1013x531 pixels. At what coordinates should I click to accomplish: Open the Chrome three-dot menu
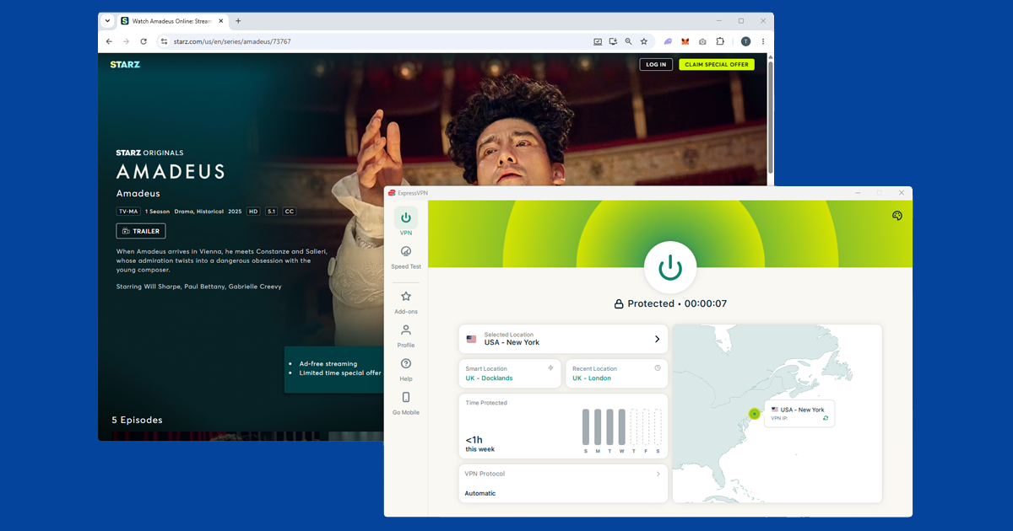click(x=763, y=41)
